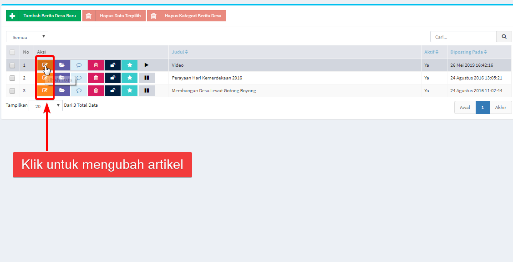Screen dimensions: 513x262
Task: Click lock icon for Membangun Desa Lewat Gotong Royong
Action: (x=112, y=90)
